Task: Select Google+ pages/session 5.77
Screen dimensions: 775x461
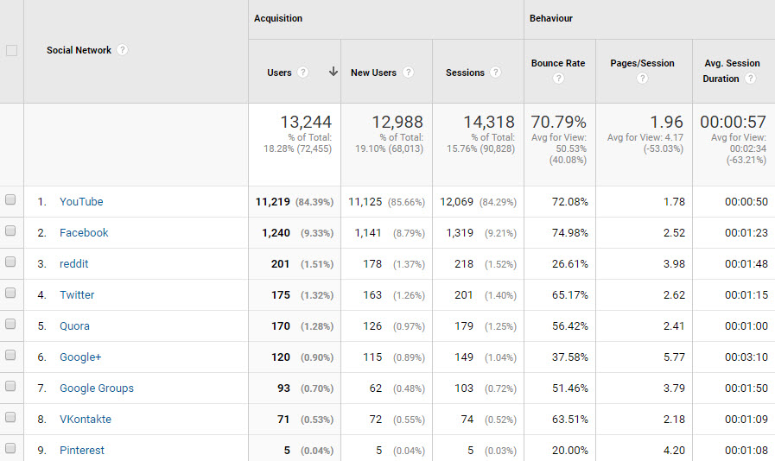Action: [x=674, y=357]
